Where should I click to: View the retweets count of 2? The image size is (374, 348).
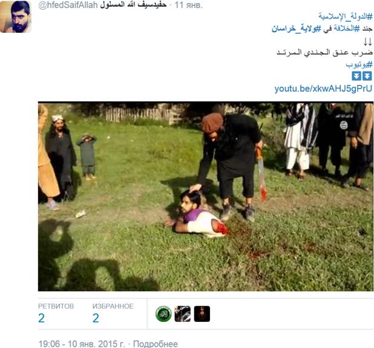(41, 318)
